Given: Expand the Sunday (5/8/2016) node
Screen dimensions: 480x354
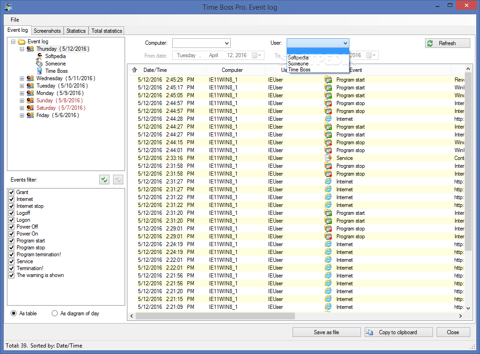Looking at the screenshot, I should [x=22, y=100].
